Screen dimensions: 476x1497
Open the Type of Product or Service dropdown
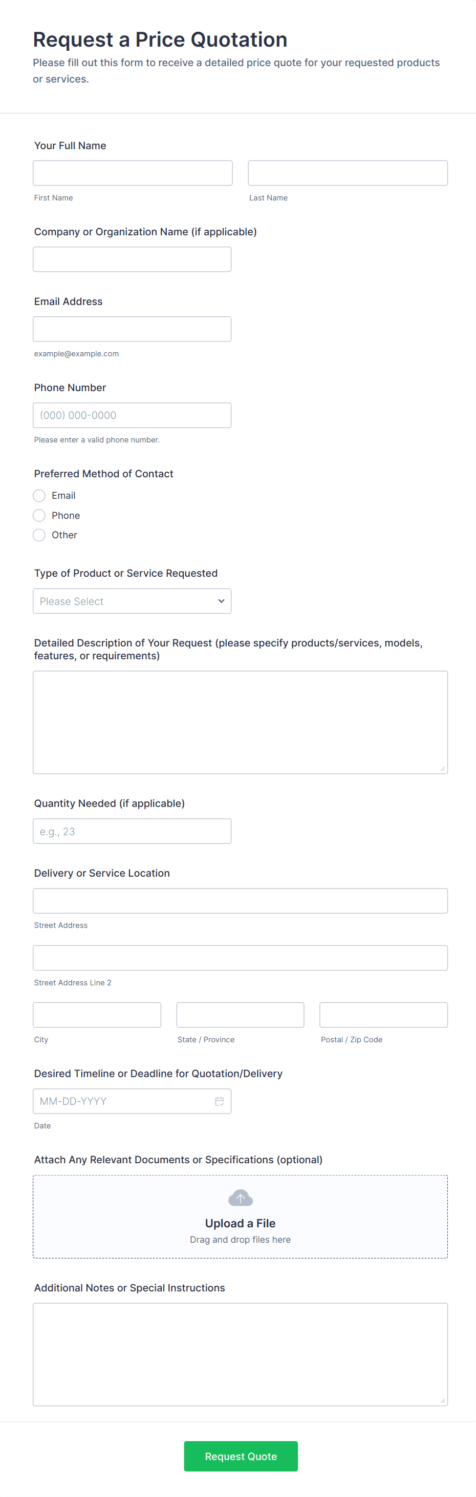point(132,601)
